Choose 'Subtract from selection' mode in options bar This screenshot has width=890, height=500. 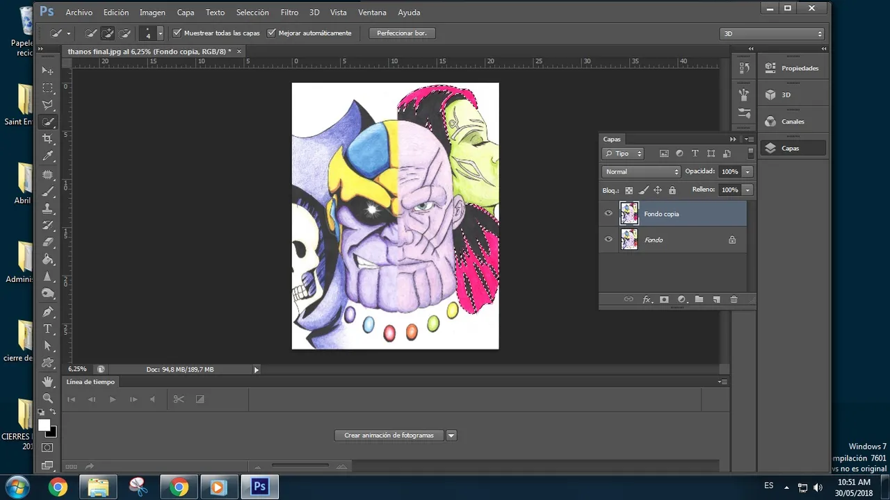point(124,33)
